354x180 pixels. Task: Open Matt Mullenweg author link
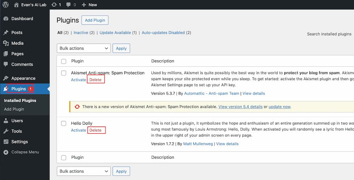point(198,144)
